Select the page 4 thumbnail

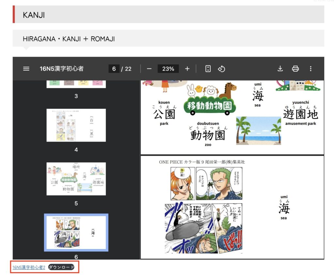pyautogui.click(x=76, y=125)
